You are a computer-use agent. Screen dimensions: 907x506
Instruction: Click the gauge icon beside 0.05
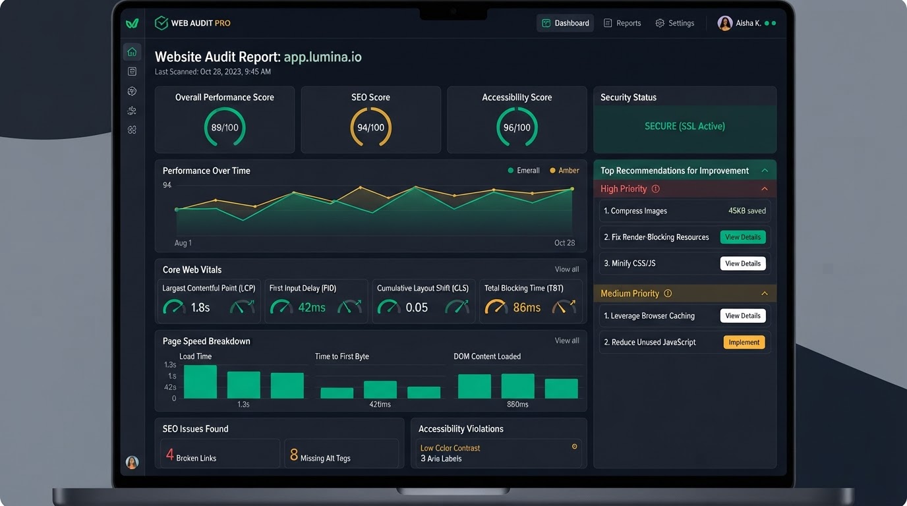389,307
